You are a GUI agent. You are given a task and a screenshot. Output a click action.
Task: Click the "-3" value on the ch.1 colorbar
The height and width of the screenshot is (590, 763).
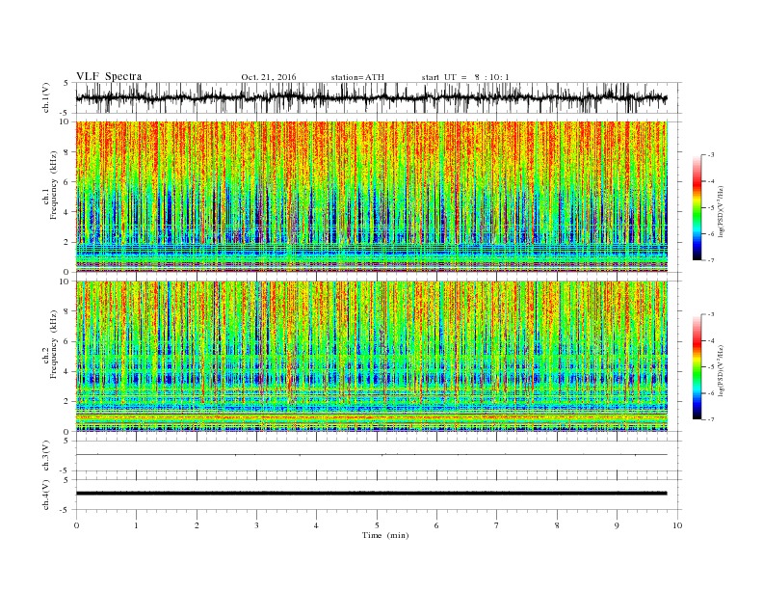[x=711, y=155]
